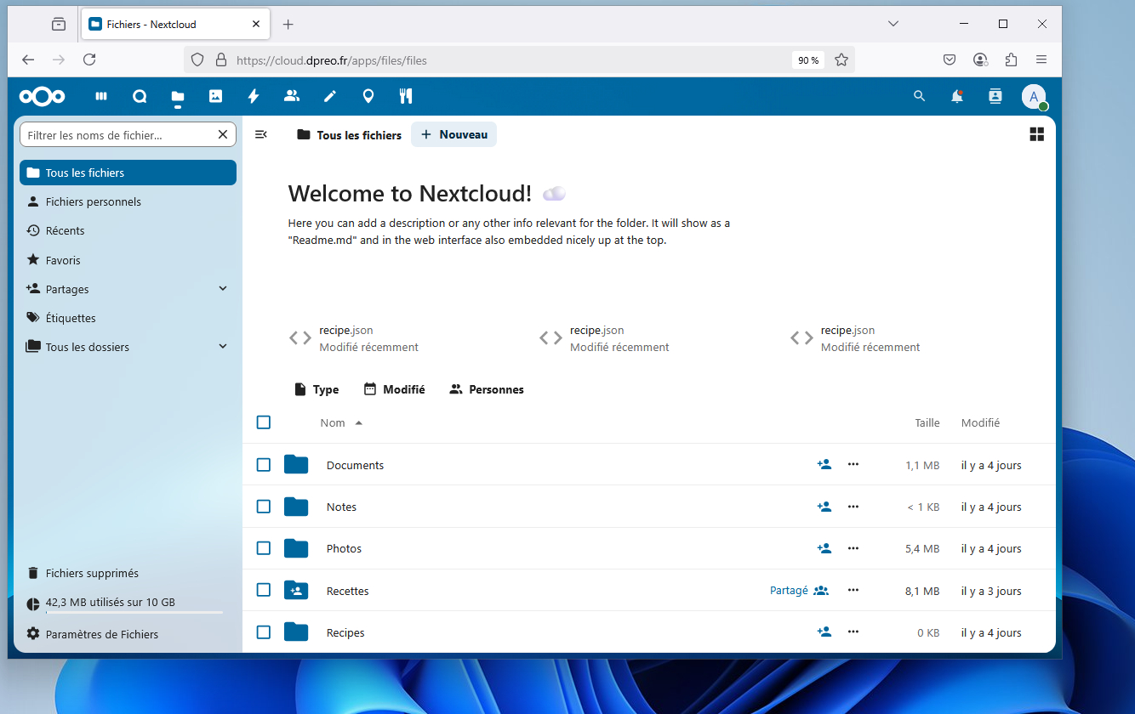Select the Recettes folder checkbox
The height and width of the screenshot is (714, 1135).
point(264,590)
